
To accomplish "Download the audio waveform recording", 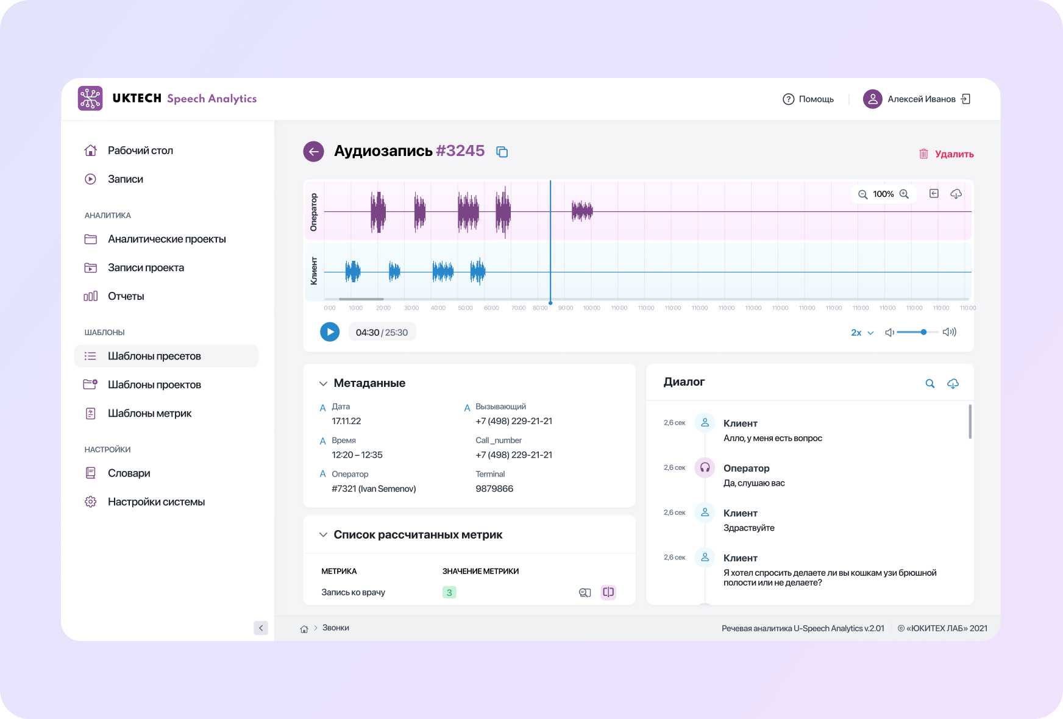I will tap(956, 194).
